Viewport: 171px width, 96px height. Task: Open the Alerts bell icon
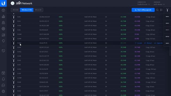pyautogui.click(x=3, y=79)
